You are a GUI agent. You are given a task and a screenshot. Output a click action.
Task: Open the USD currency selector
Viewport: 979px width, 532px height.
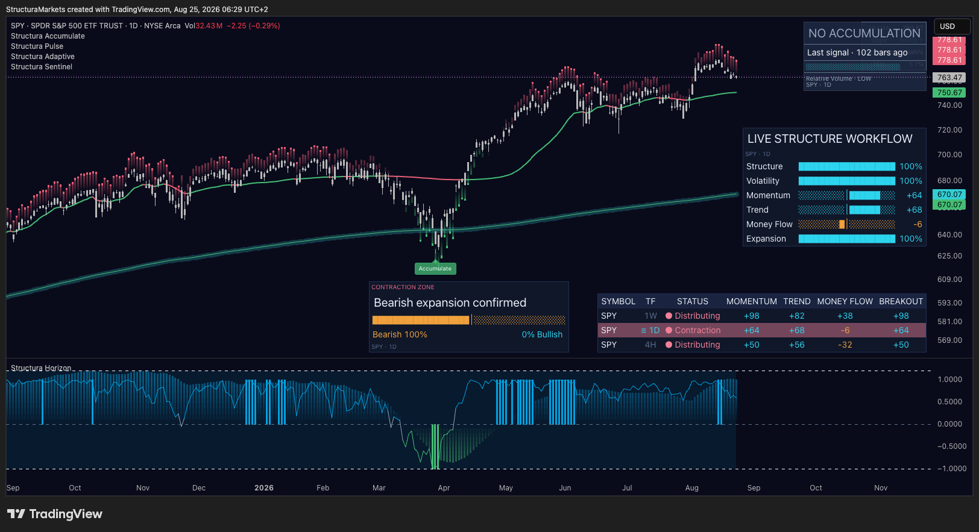952,27
